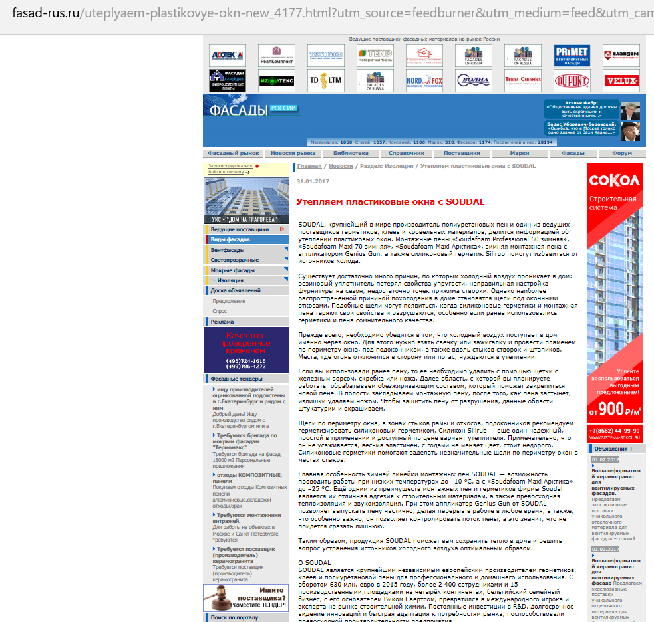Open tender Требуются бригада по мокрым фасадам
This screenshot has height=622, width=654.
(245, 441)
